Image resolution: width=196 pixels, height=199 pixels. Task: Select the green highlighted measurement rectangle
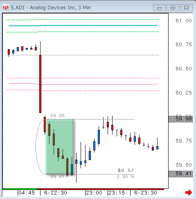(59, 147)
